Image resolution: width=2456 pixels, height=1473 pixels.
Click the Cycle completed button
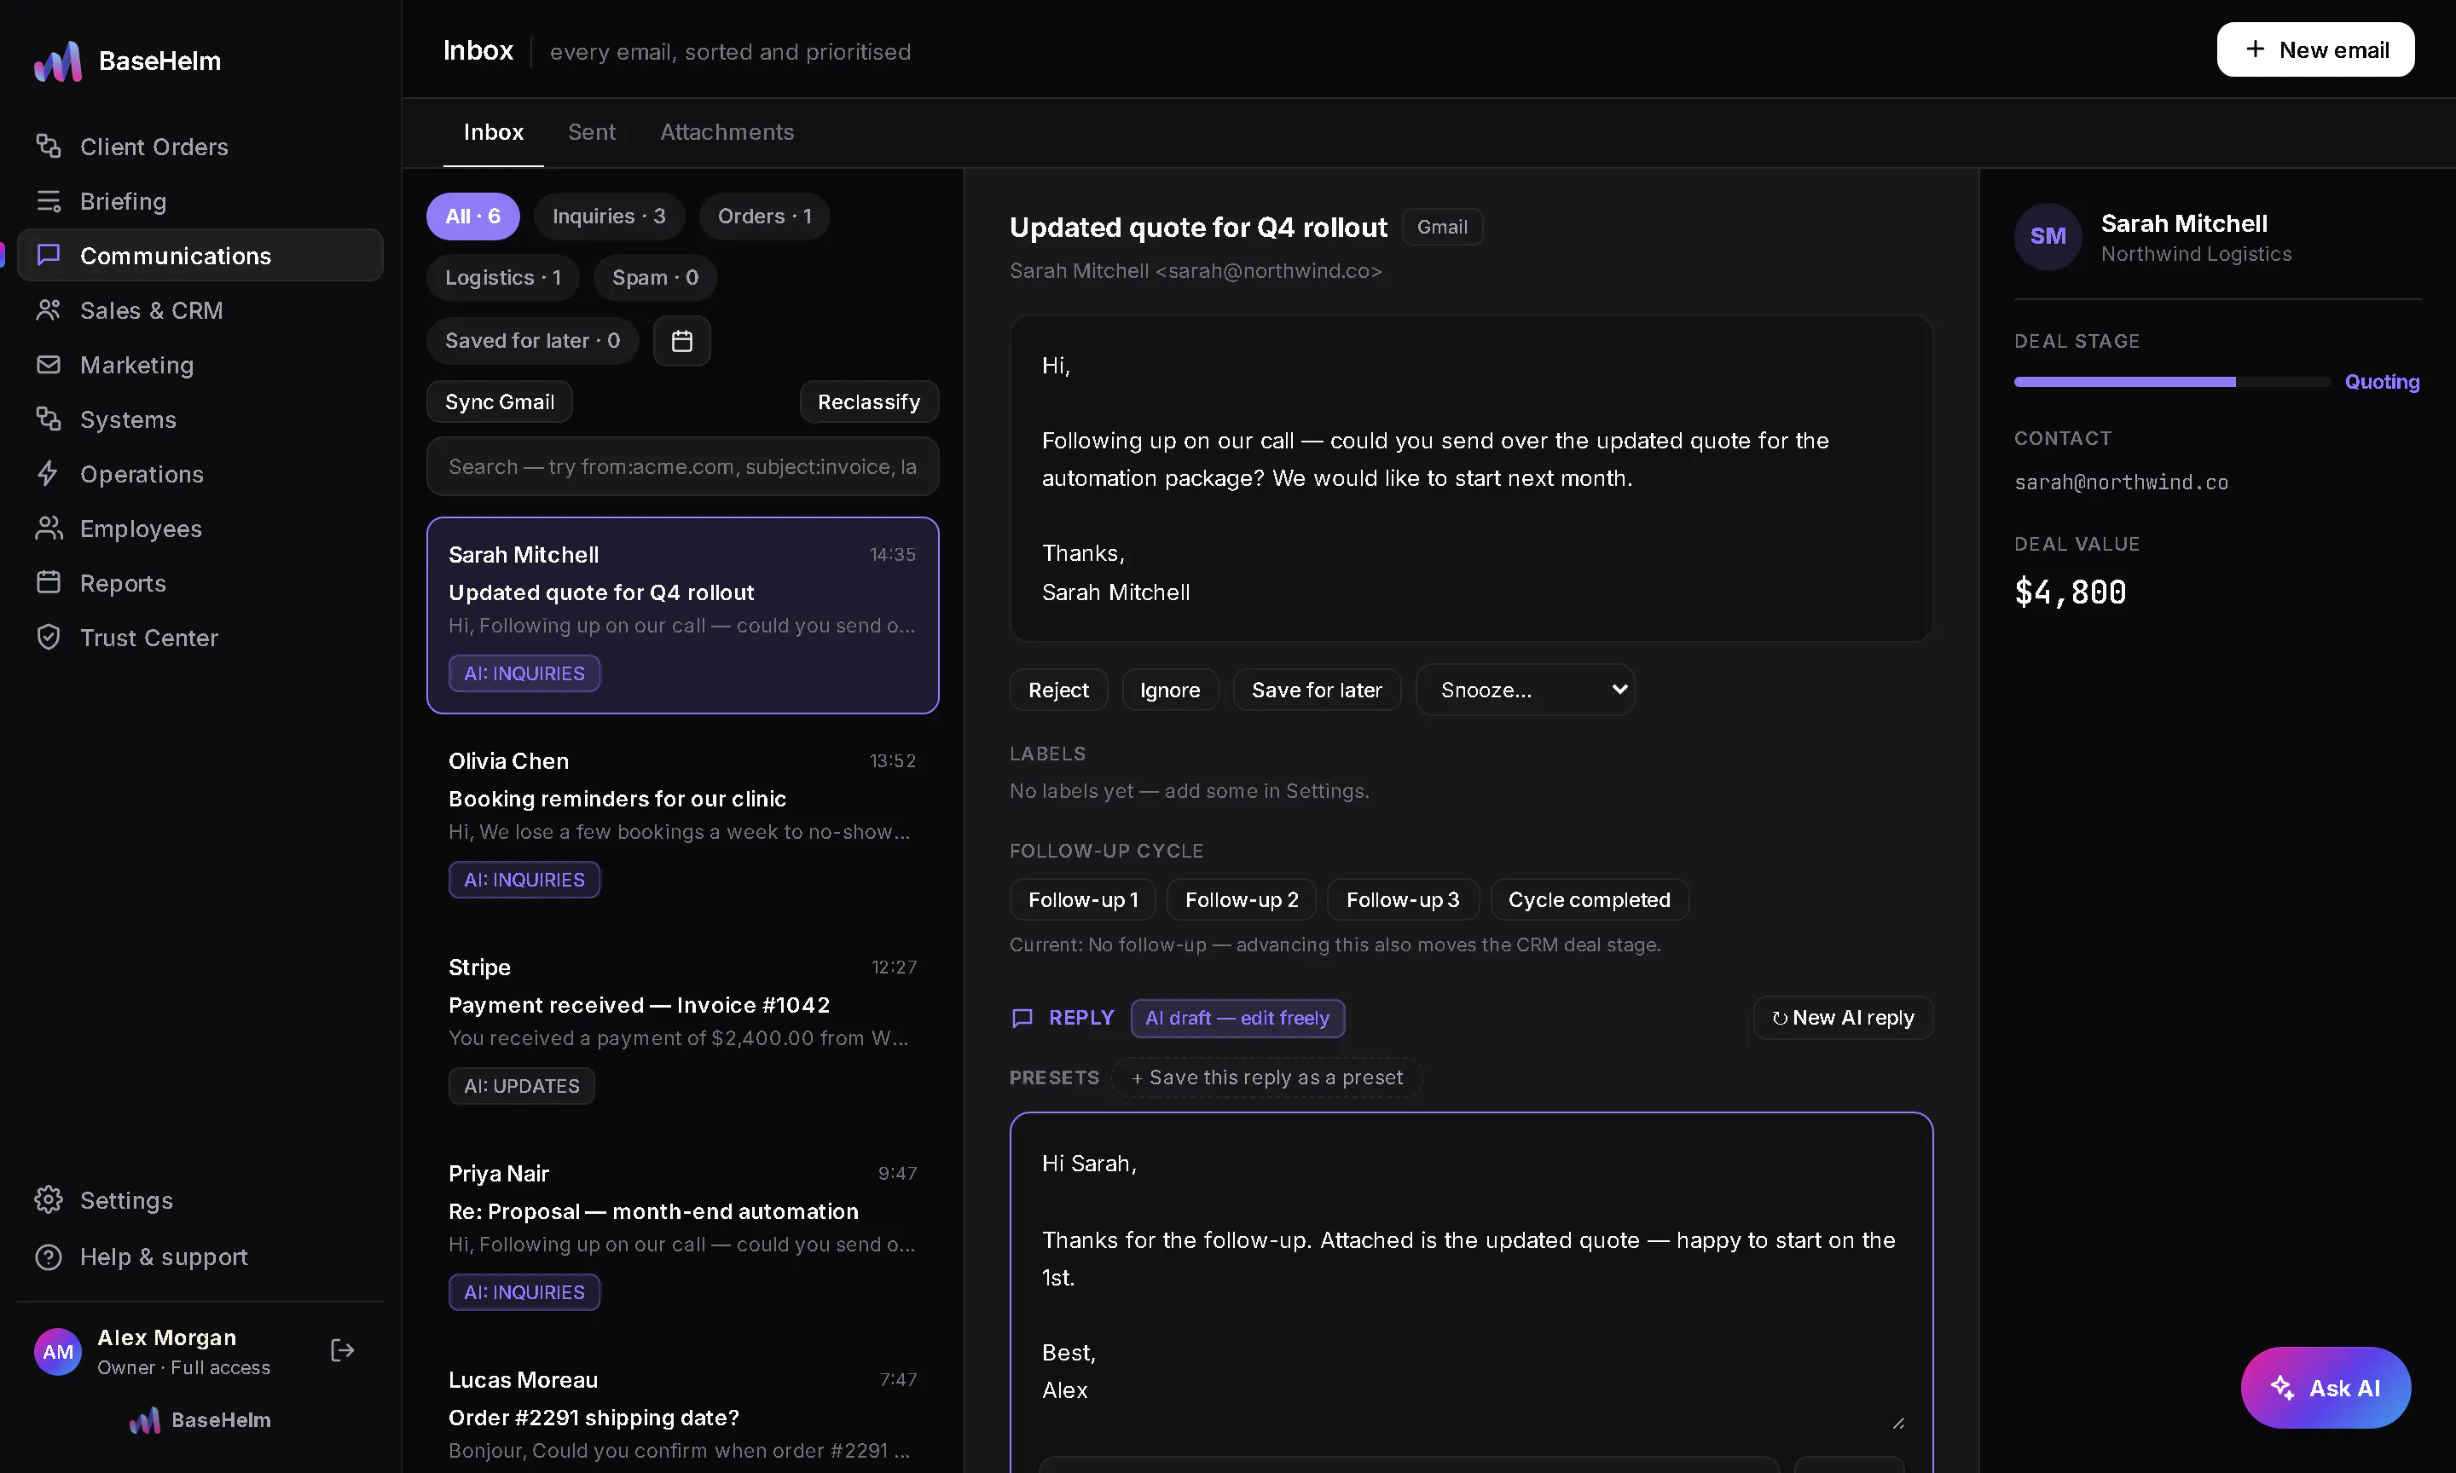tap(1590, 899)
